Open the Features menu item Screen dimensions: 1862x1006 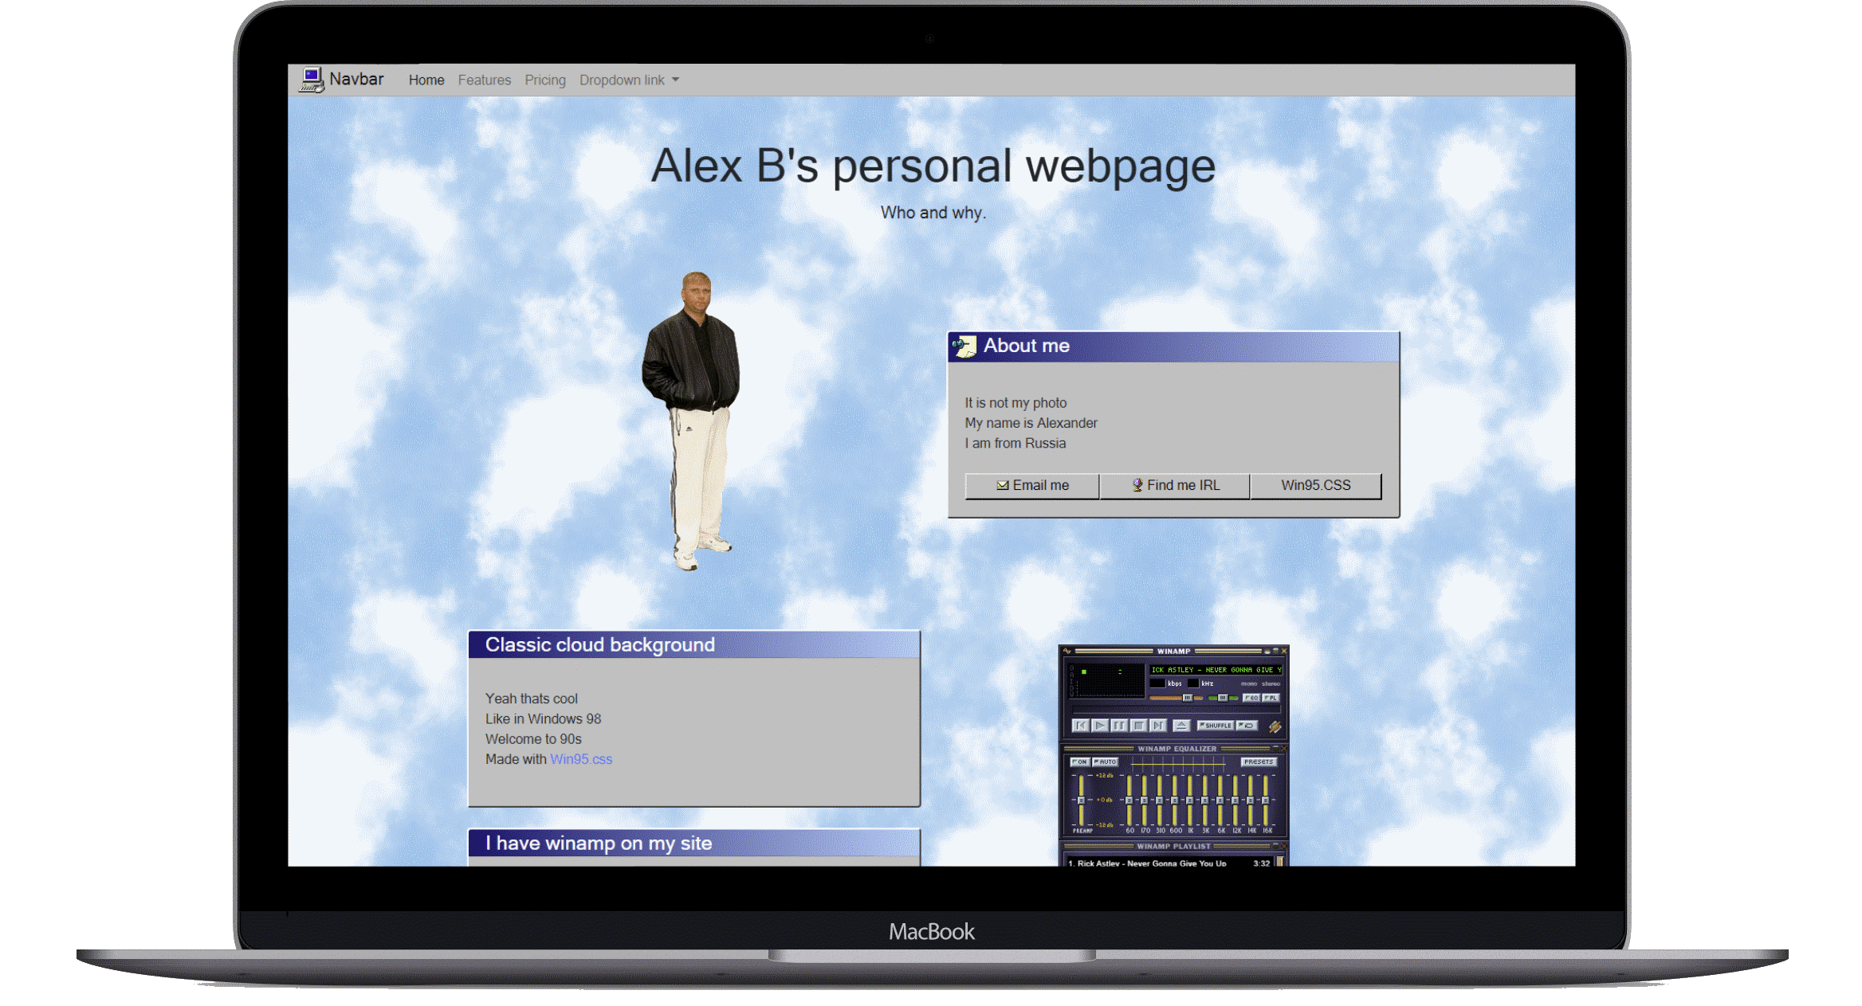tap(485, 80)
